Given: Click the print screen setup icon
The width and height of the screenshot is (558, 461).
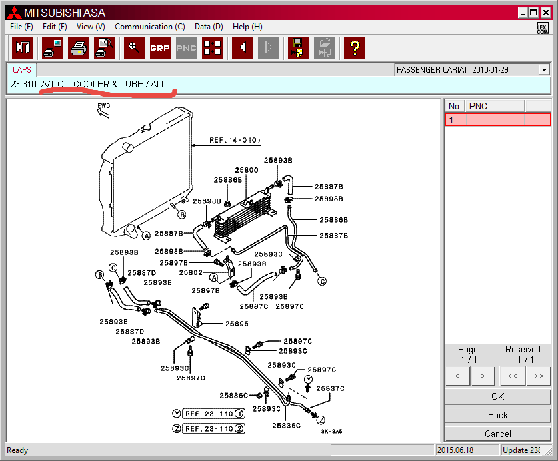Looking at the screenshot, I should (x=52, y=48).
